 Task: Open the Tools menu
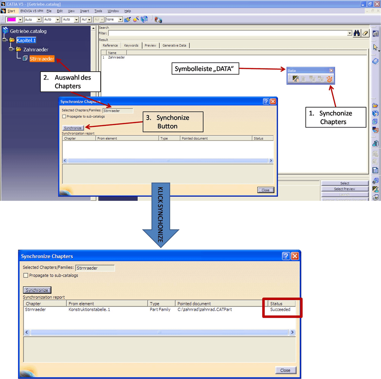[x=98, y=11]
